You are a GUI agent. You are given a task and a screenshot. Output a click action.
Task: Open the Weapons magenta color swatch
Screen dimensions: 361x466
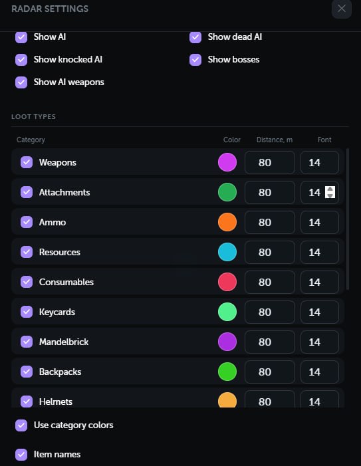(x=227, y=162)
